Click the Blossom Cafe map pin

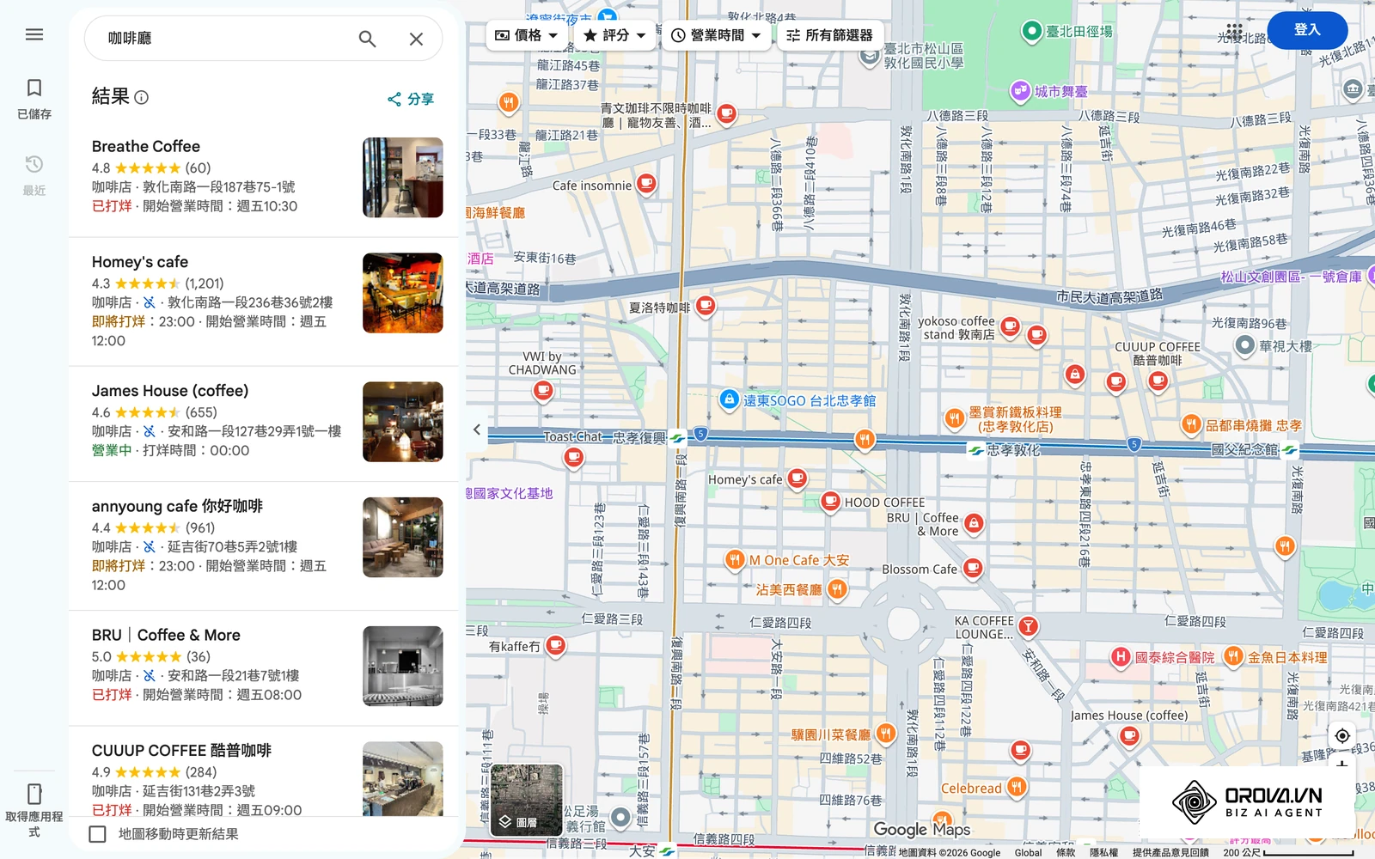[x=973, y=568]
